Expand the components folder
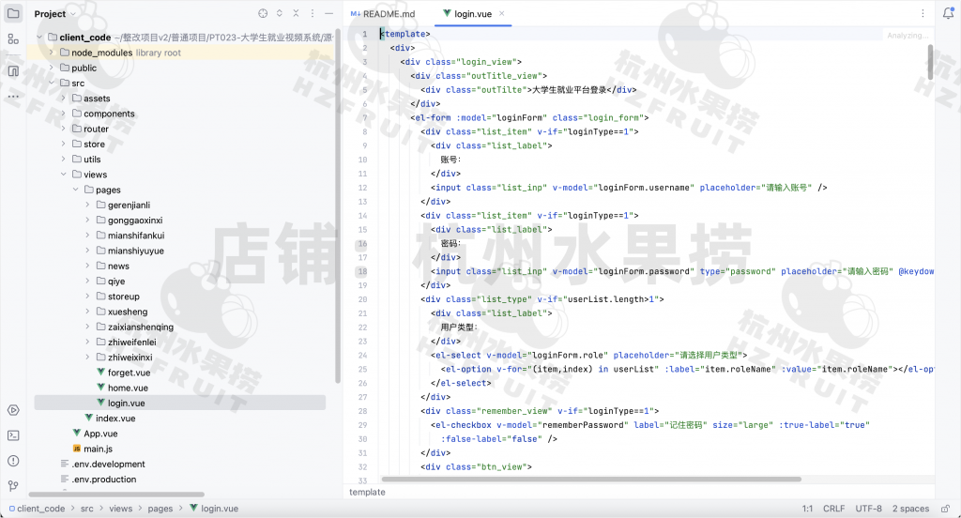Image resolution: width=961 pixels, height=518 pixels. coord(64,114)
